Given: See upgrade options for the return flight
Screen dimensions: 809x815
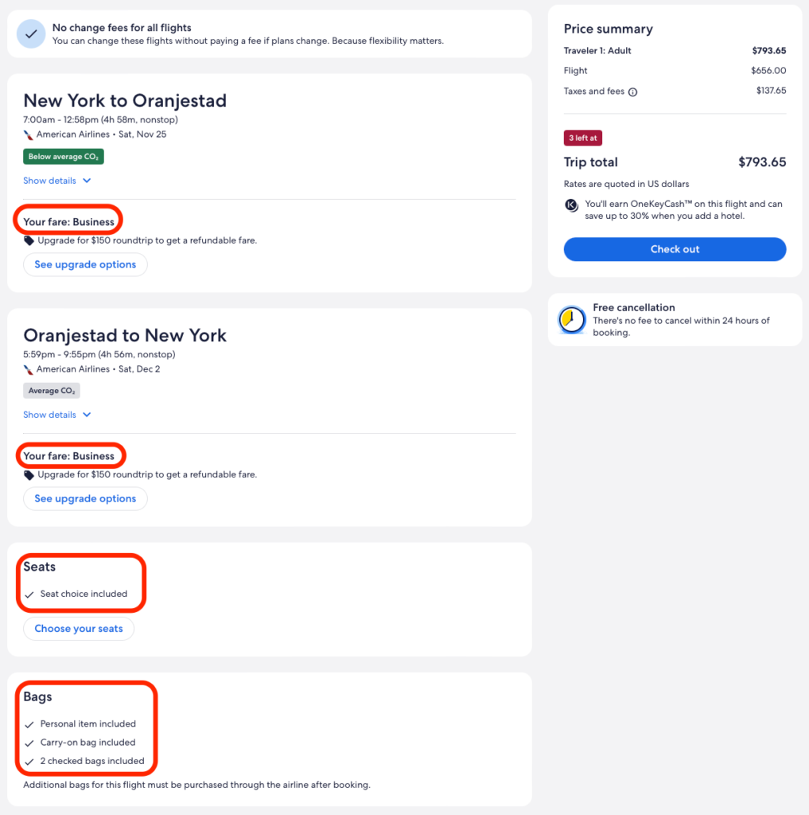Looking at the screenshot, I should [x=85, y=499].
